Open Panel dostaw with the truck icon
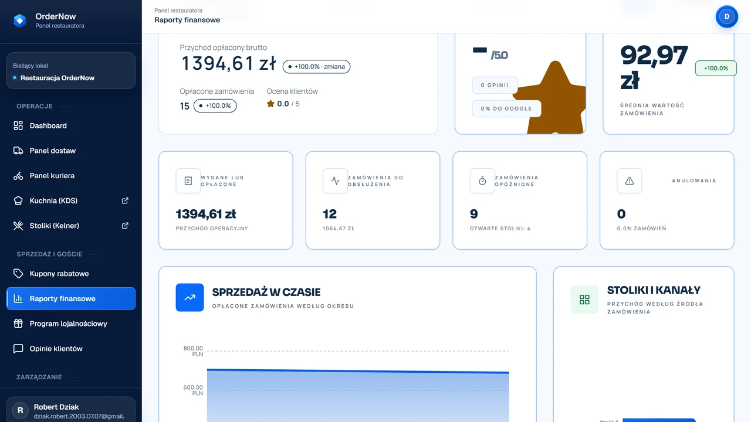The image size is (751, 422). [x=71, y=151]
